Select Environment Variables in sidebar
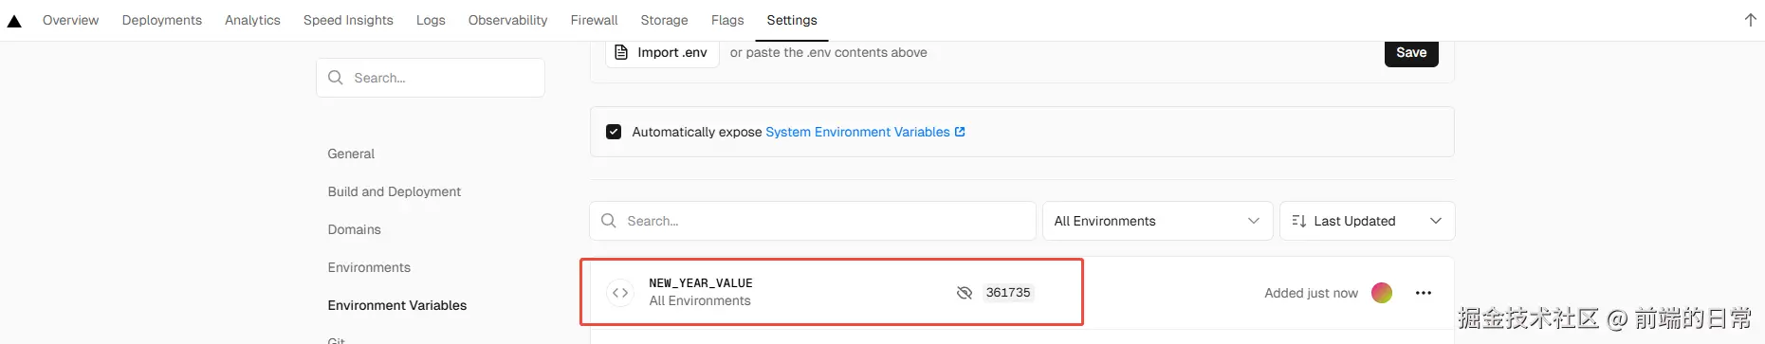The width and height of the screenshot is (1765, 344). point(397,305)
